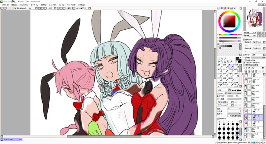
Task: Show the color wheel panel icon
Action: (x=219, y=8)
